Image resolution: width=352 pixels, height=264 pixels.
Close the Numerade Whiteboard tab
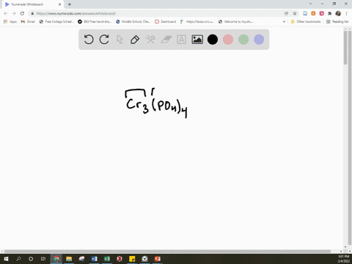(x=59, y=4)
